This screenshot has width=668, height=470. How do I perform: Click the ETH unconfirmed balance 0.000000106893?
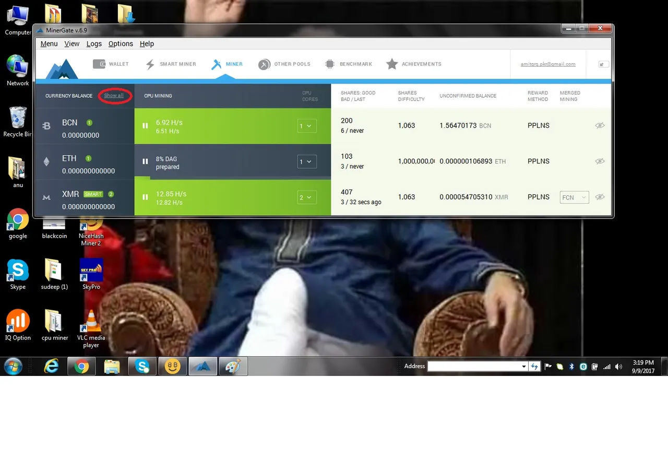click(x=466, y=161)
